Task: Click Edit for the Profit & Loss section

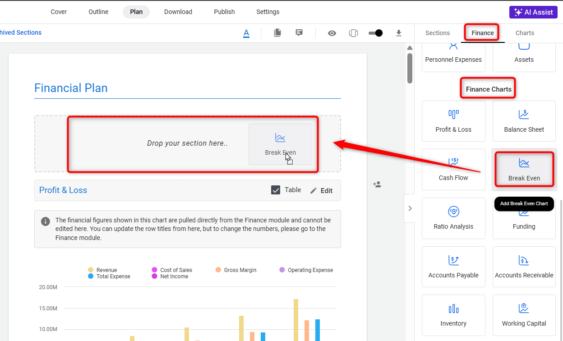Action: tap(321, 191)
